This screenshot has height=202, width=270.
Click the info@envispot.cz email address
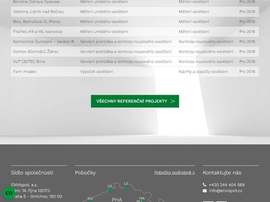coord(226,191)
